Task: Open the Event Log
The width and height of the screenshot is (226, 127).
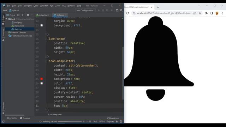Action: click(113, 118)
